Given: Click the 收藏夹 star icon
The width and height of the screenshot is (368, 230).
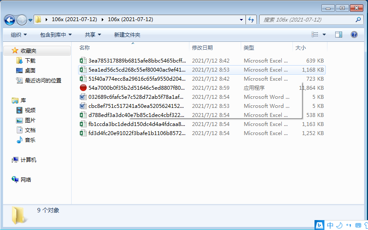Looking at the screenshot, I should click(15, 50).
